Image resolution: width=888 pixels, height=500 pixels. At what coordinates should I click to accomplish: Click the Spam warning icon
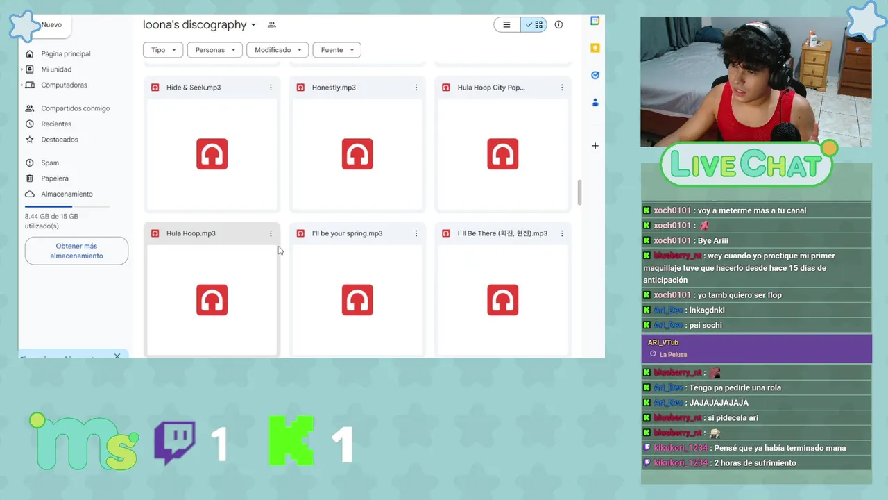[x=29, y=162]
